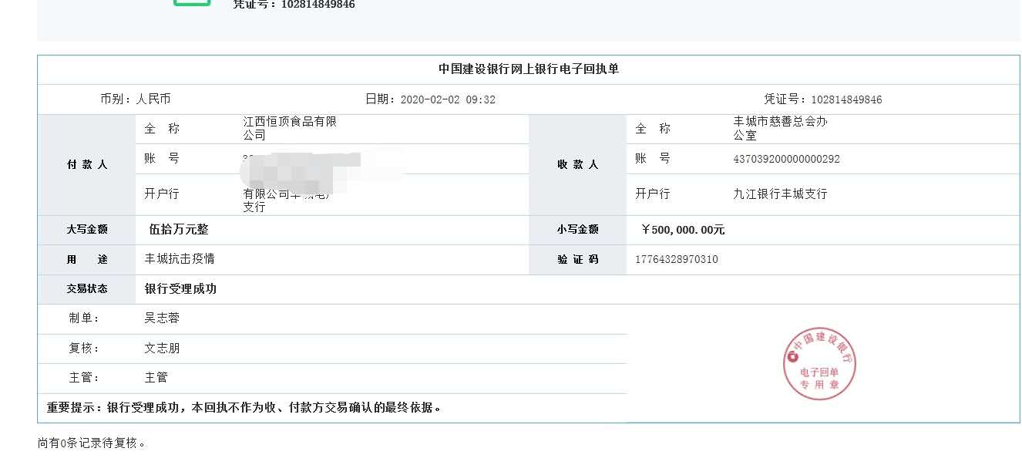
Task: Click the 大写金额 label
Action: (x=86, y=230)
